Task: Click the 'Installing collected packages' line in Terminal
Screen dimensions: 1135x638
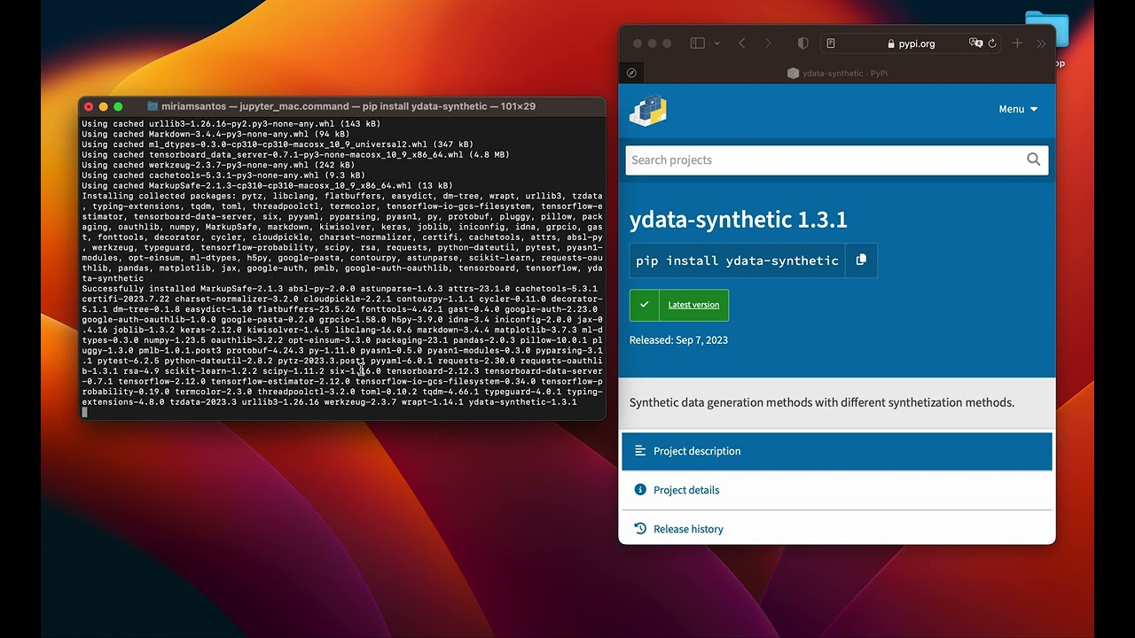Action: (x=341, y=196)
